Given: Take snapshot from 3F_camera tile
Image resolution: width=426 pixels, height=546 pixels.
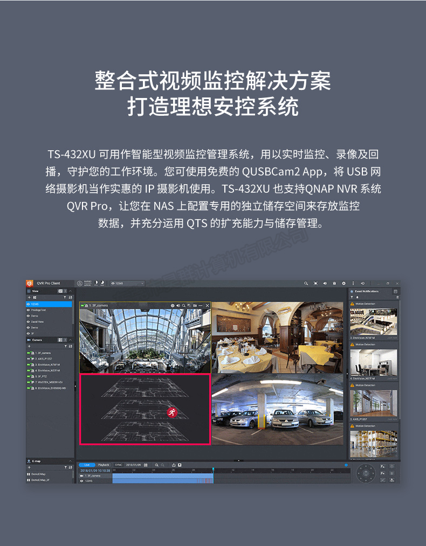Looking at the screenshot, I should click(195, 305).
